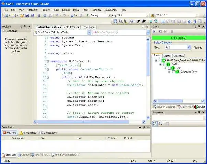Click the Find in Files icon beside 2.1.0.*
The image size is (207, 164).
152,15
